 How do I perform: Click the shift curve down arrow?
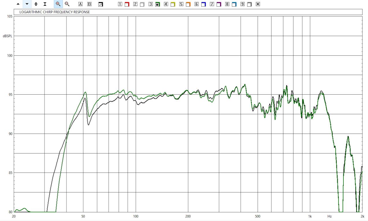27,4
